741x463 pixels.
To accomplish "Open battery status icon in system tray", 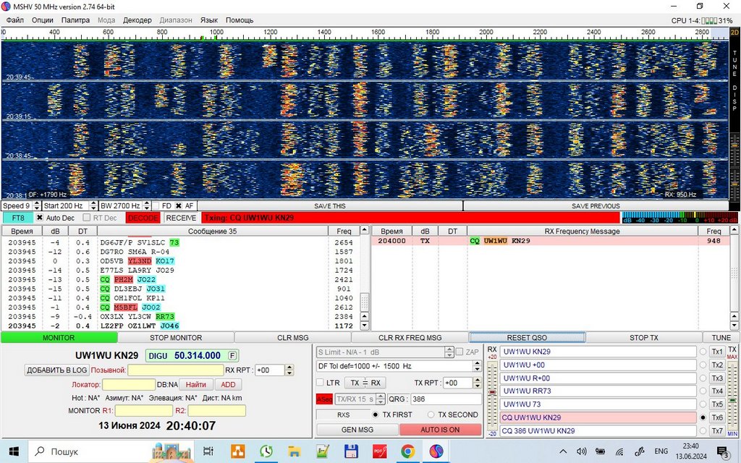I will tap(600, 451).
